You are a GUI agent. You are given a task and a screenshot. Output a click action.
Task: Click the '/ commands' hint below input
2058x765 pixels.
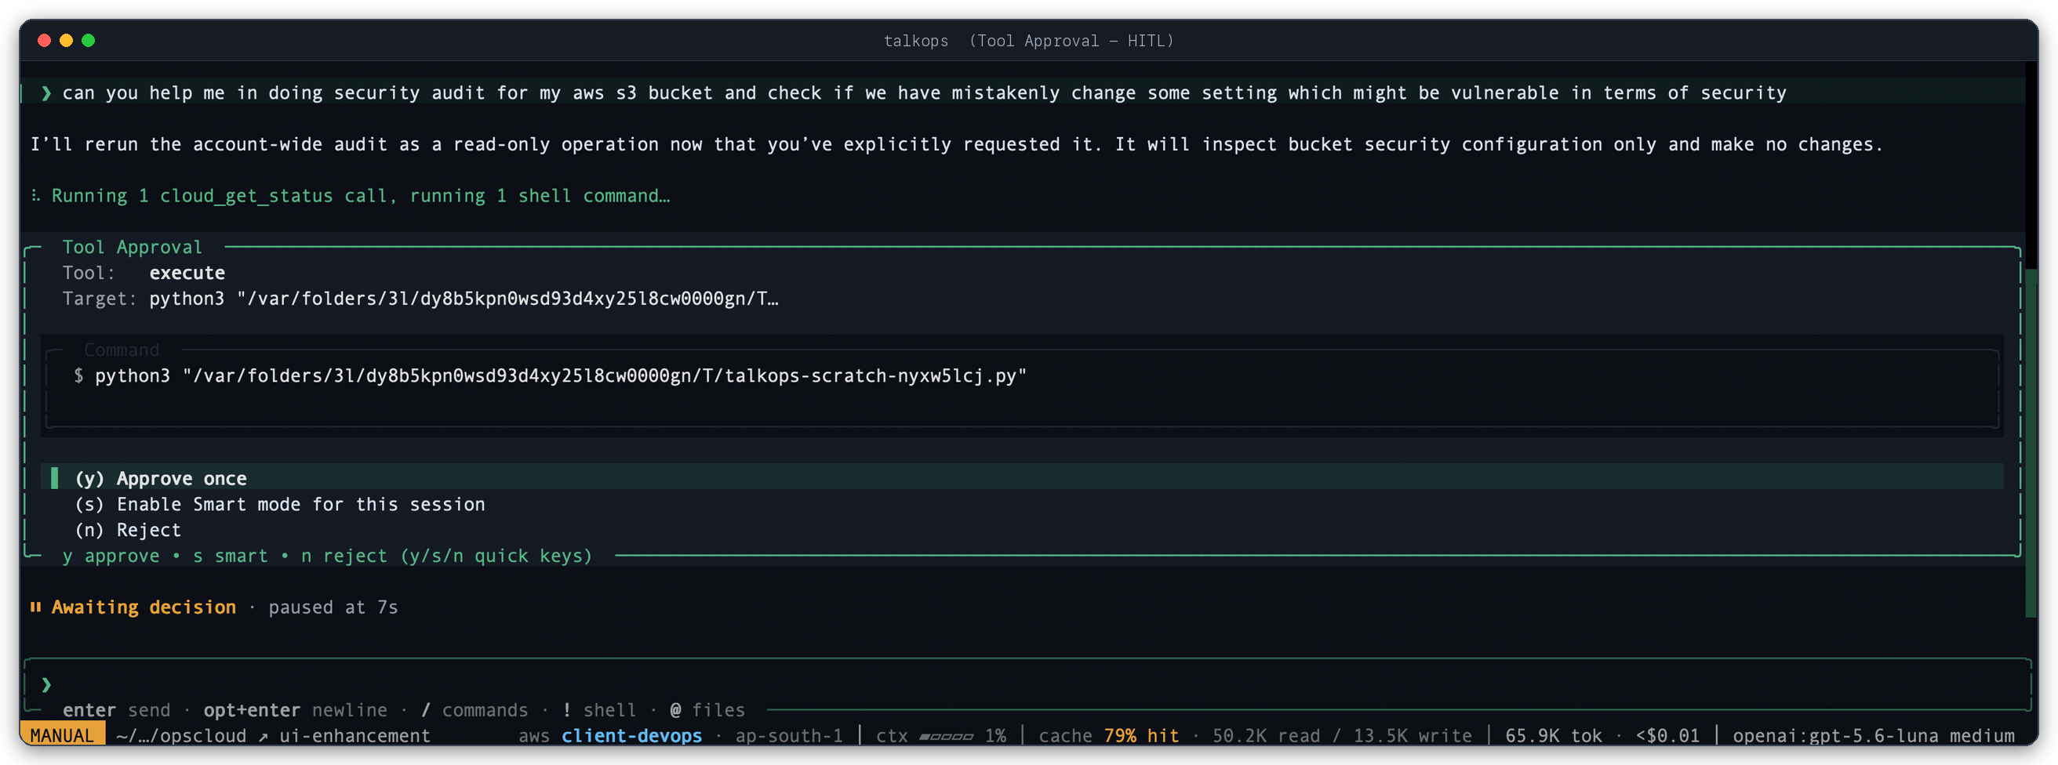[475, 709]
